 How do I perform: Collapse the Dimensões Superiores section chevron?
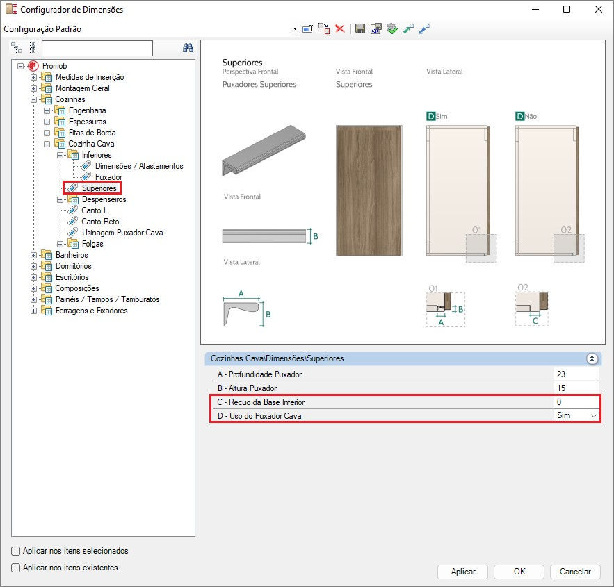pos(592,358)
